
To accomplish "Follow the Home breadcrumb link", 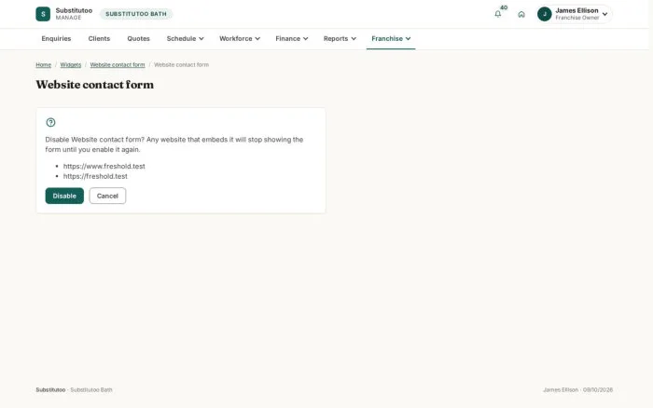I will (x=43, y=65).
